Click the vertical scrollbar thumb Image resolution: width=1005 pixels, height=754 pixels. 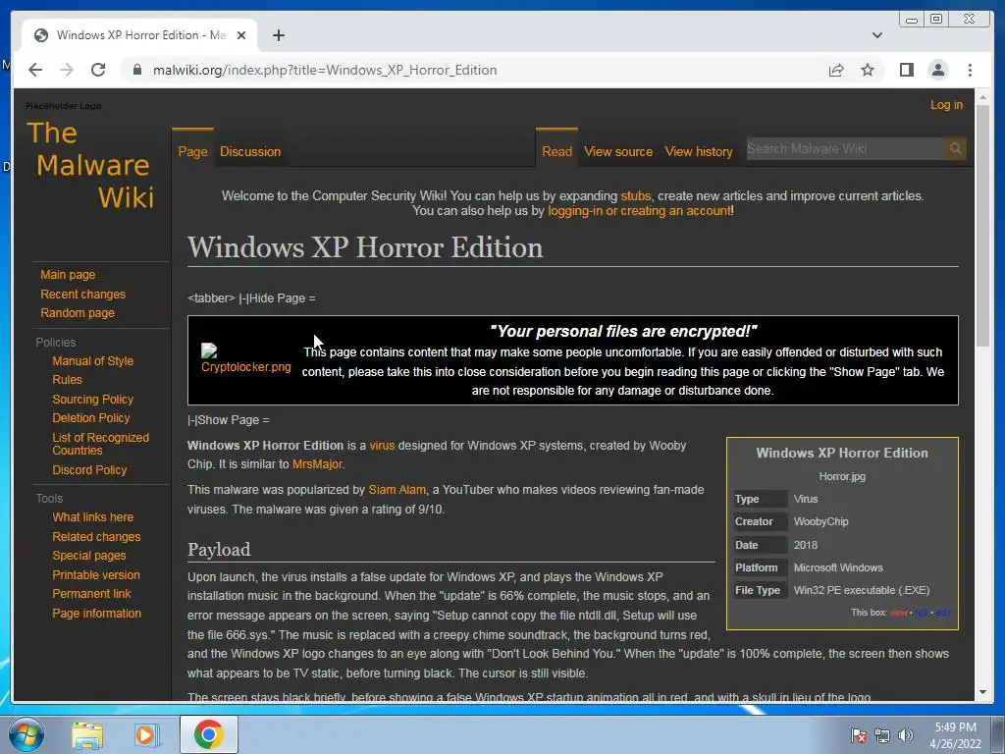click(982, 226)
